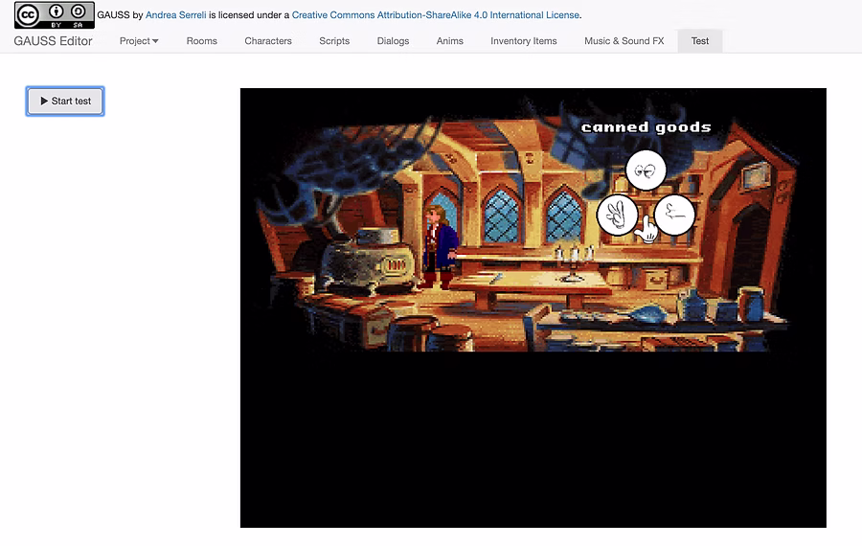Click the Start test button
862x546 pixels.
pyautogui.click(x=65, y=102)
